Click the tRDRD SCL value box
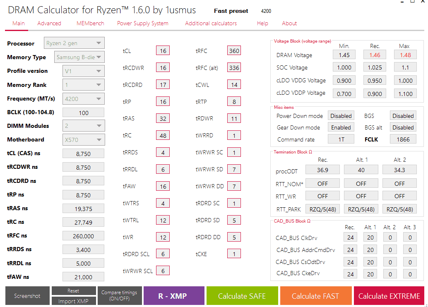 163,254
